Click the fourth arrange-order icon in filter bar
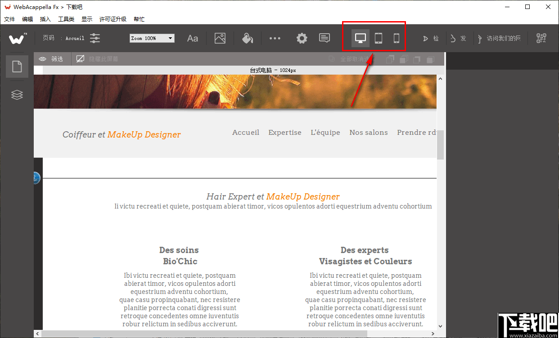 point(431,59)
